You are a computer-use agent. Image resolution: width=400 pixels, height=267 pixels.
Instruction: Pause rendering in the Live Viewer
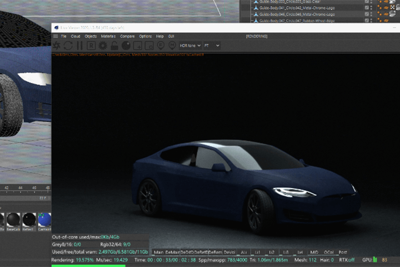tap(79, 45)
